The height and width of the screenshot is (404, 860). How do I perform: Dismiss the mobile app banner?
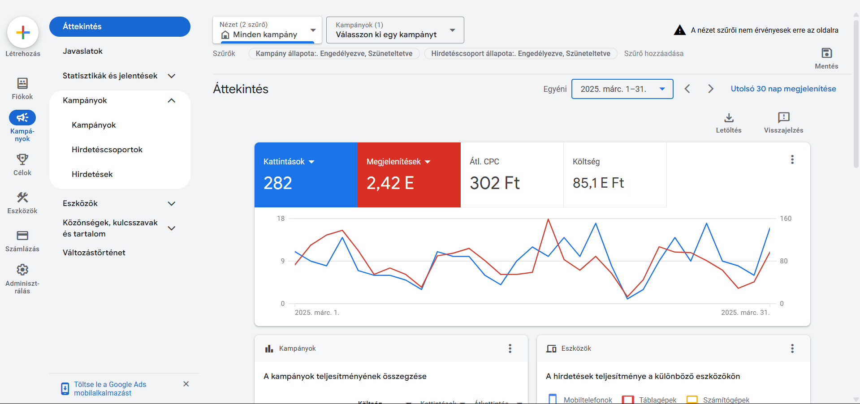[186, 384]
